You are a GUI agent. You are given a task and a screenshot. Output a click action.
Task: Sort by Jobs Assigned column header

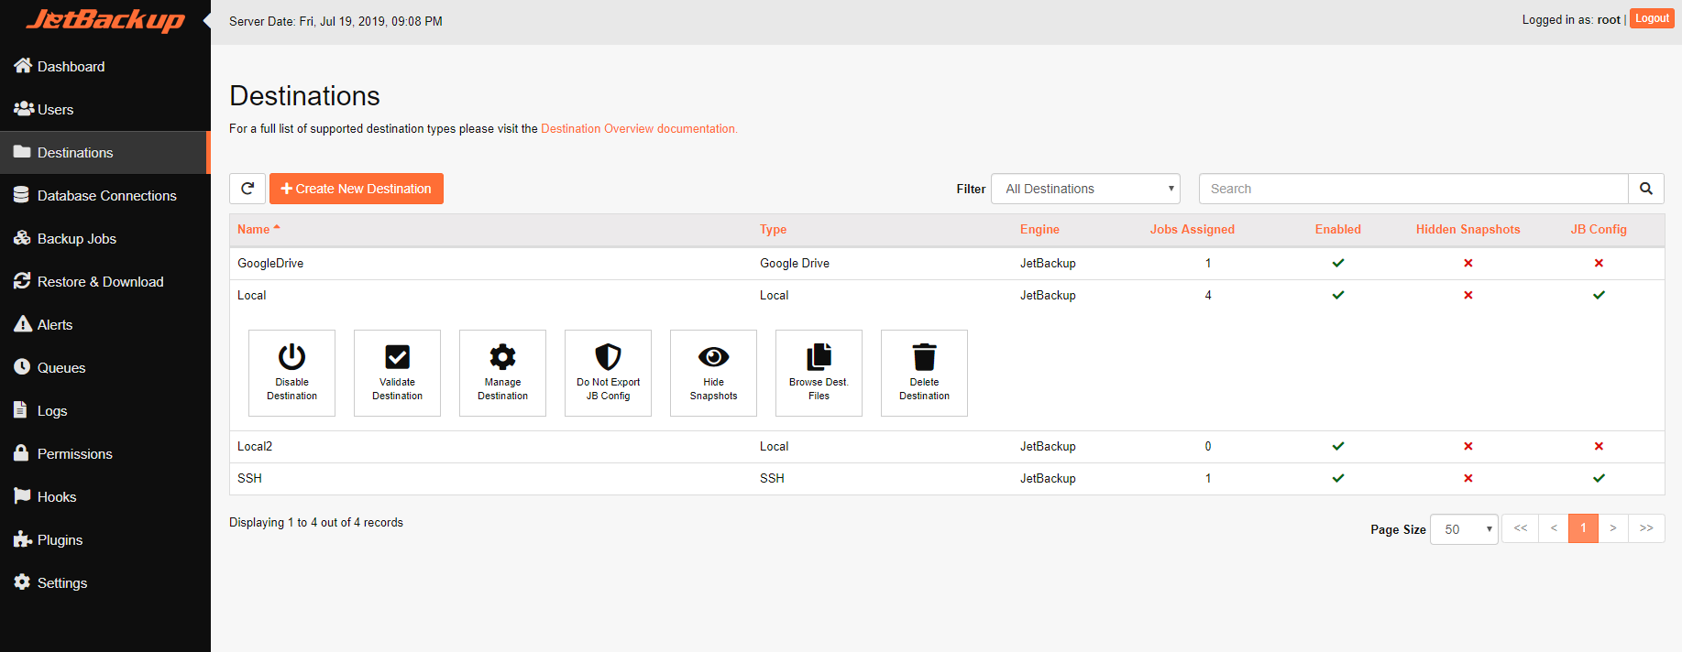(x=1193, y=229)
